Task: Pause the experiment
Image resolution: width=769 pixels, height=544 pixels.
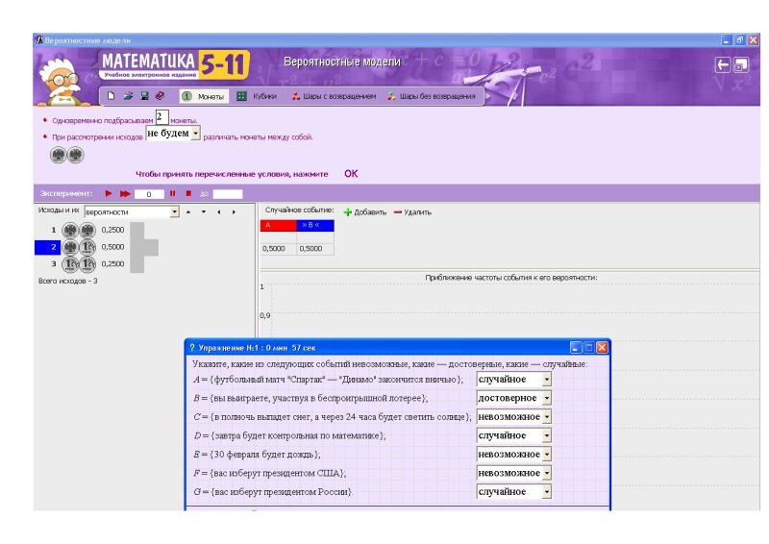Action: pyautogui.click(x=174, y=193)
